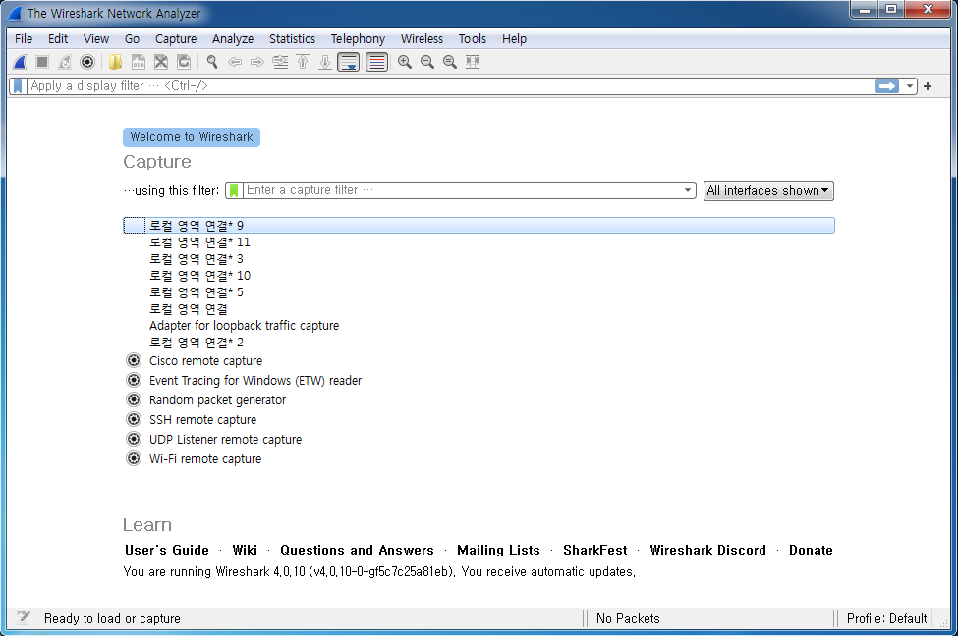
Task: Save this capture file icon
Action: click(x=139, y=62)
